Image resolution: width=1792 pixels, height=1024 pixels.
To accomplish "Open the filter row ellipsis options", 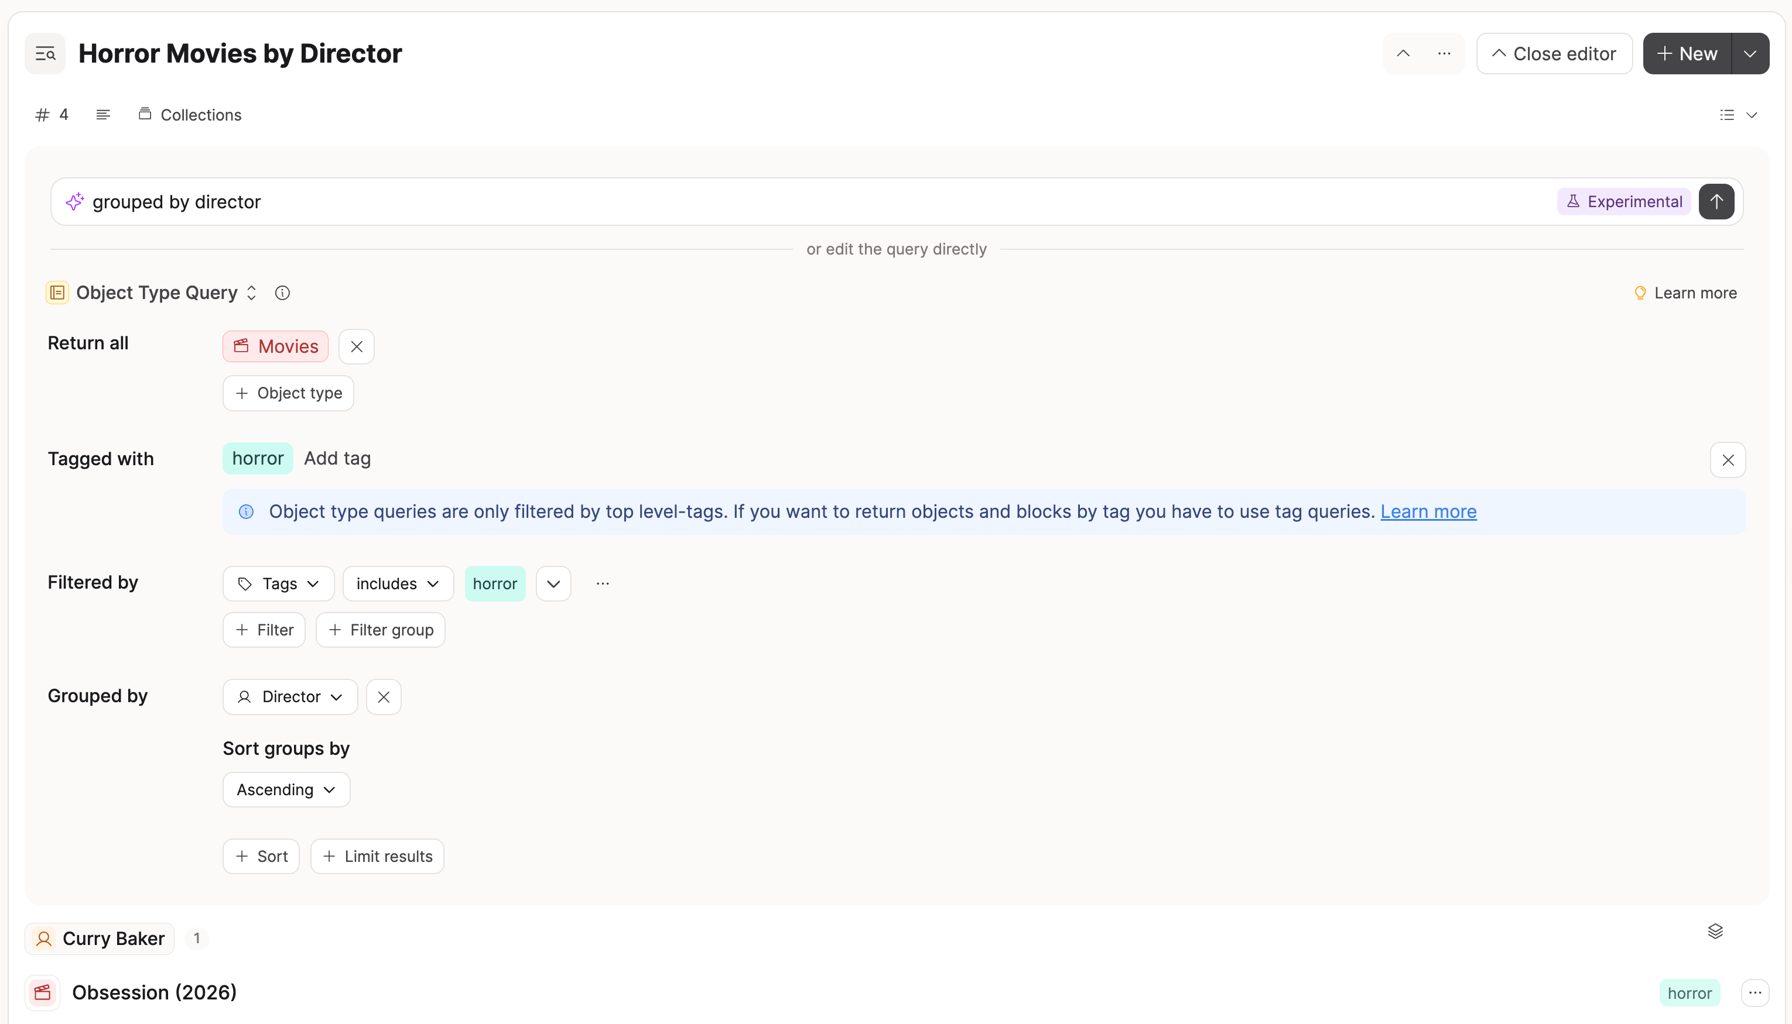I will 603,584.
